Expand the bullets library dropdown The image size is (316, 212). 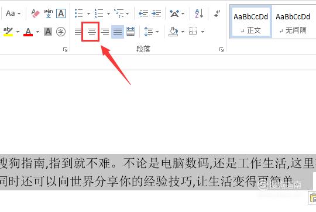[x=88, y=13]
